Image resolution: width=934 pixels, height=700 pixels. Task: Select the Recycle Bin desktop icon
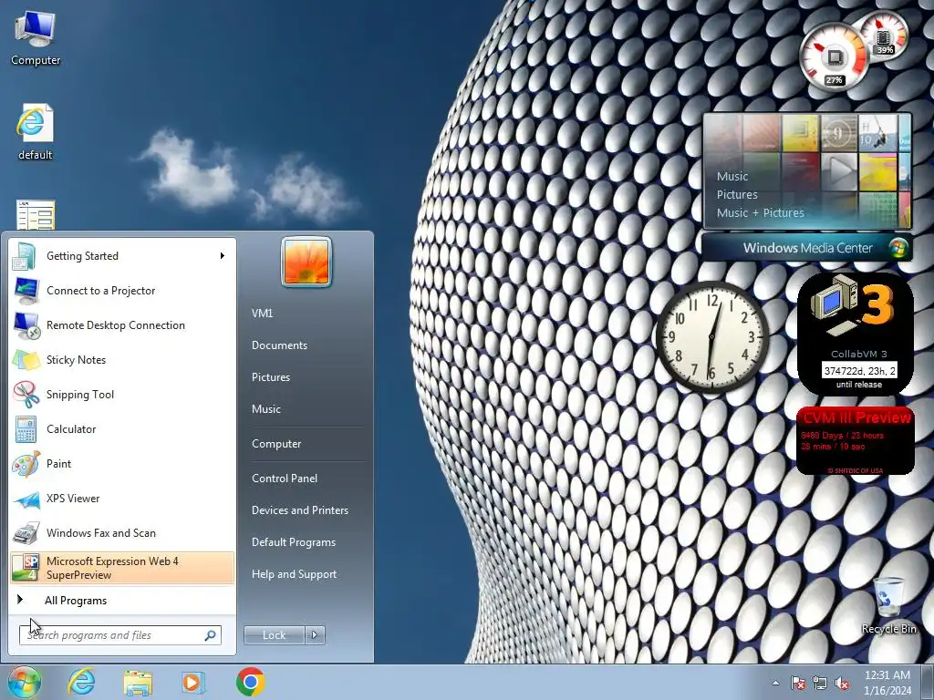coord(888,605)
